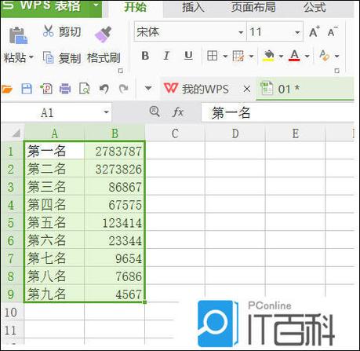
Task: Click cell containing 9654
Action: click(115, 258)
